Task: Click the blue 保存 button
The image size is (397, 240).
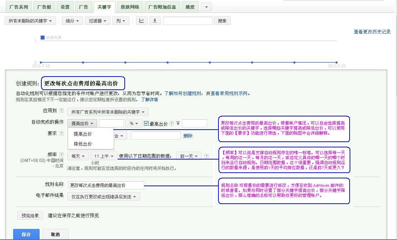Action: point(26,234)
